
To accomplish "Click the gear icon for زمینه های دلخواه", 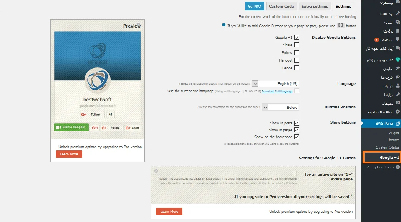I will click(x=398, y=112).
